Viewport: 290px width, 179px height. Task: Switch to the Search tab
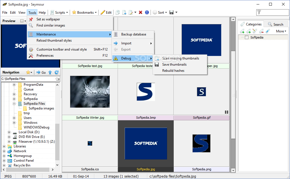click(x=275, y=24)
